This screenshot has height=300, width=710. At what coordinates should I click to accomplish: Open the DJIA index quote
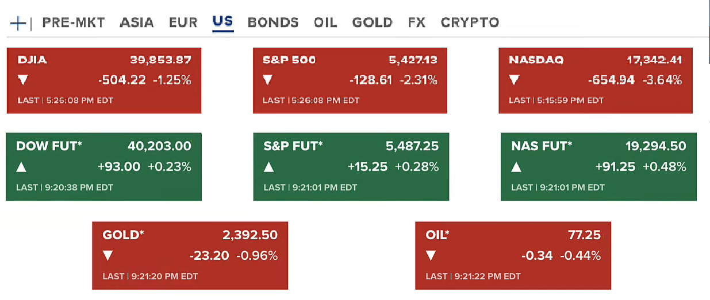point(104,80)
